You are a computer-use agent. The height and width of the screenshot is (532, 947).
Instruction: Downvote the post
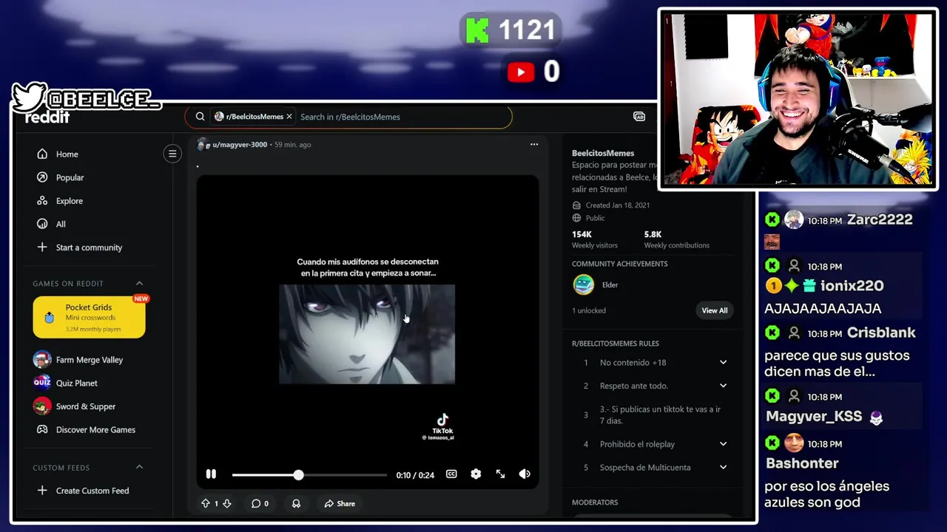click(x=227, y=503)
